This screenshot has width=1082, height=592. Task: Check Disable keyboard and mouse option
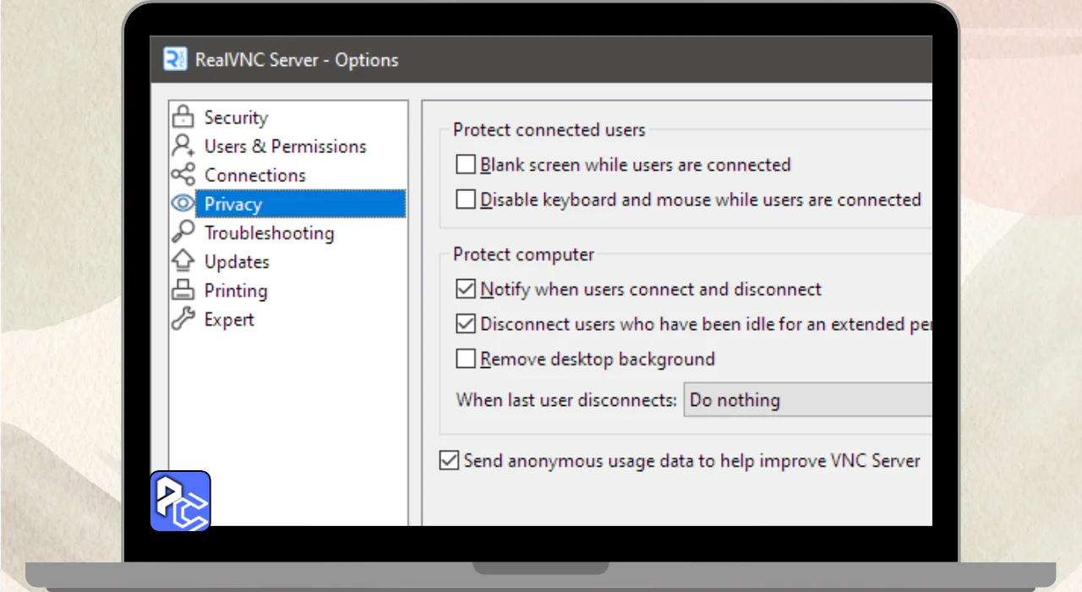(466, 200)
